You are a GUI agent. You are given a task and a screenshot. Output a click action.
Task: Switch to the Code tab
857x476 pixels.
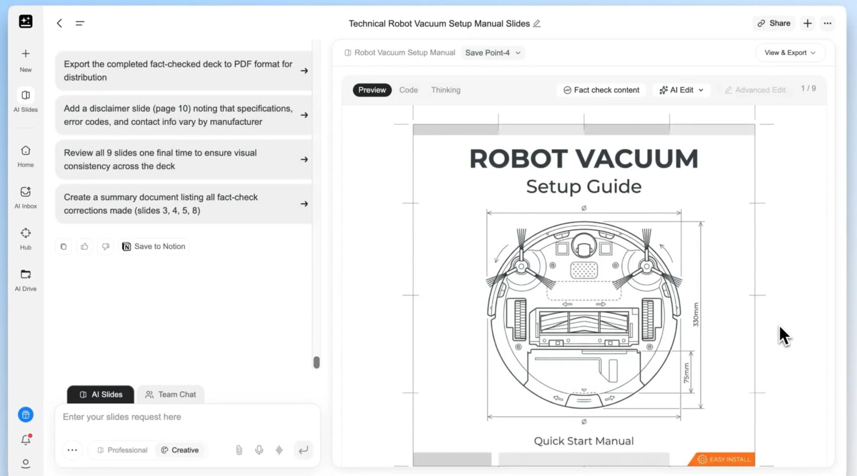pos(408,90)
